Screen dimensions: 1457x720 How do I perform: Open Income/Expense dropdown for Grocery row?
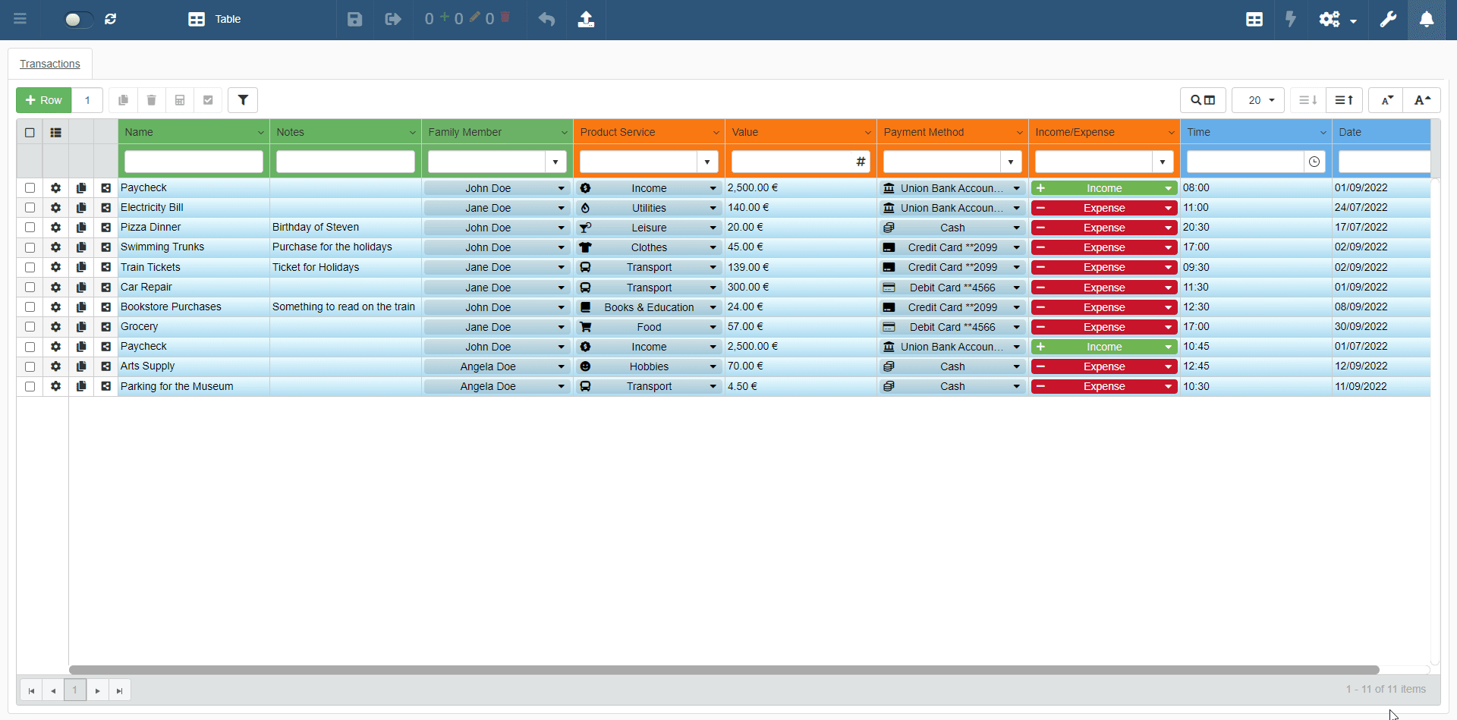pyautogui.click(x=1168, y=327)
